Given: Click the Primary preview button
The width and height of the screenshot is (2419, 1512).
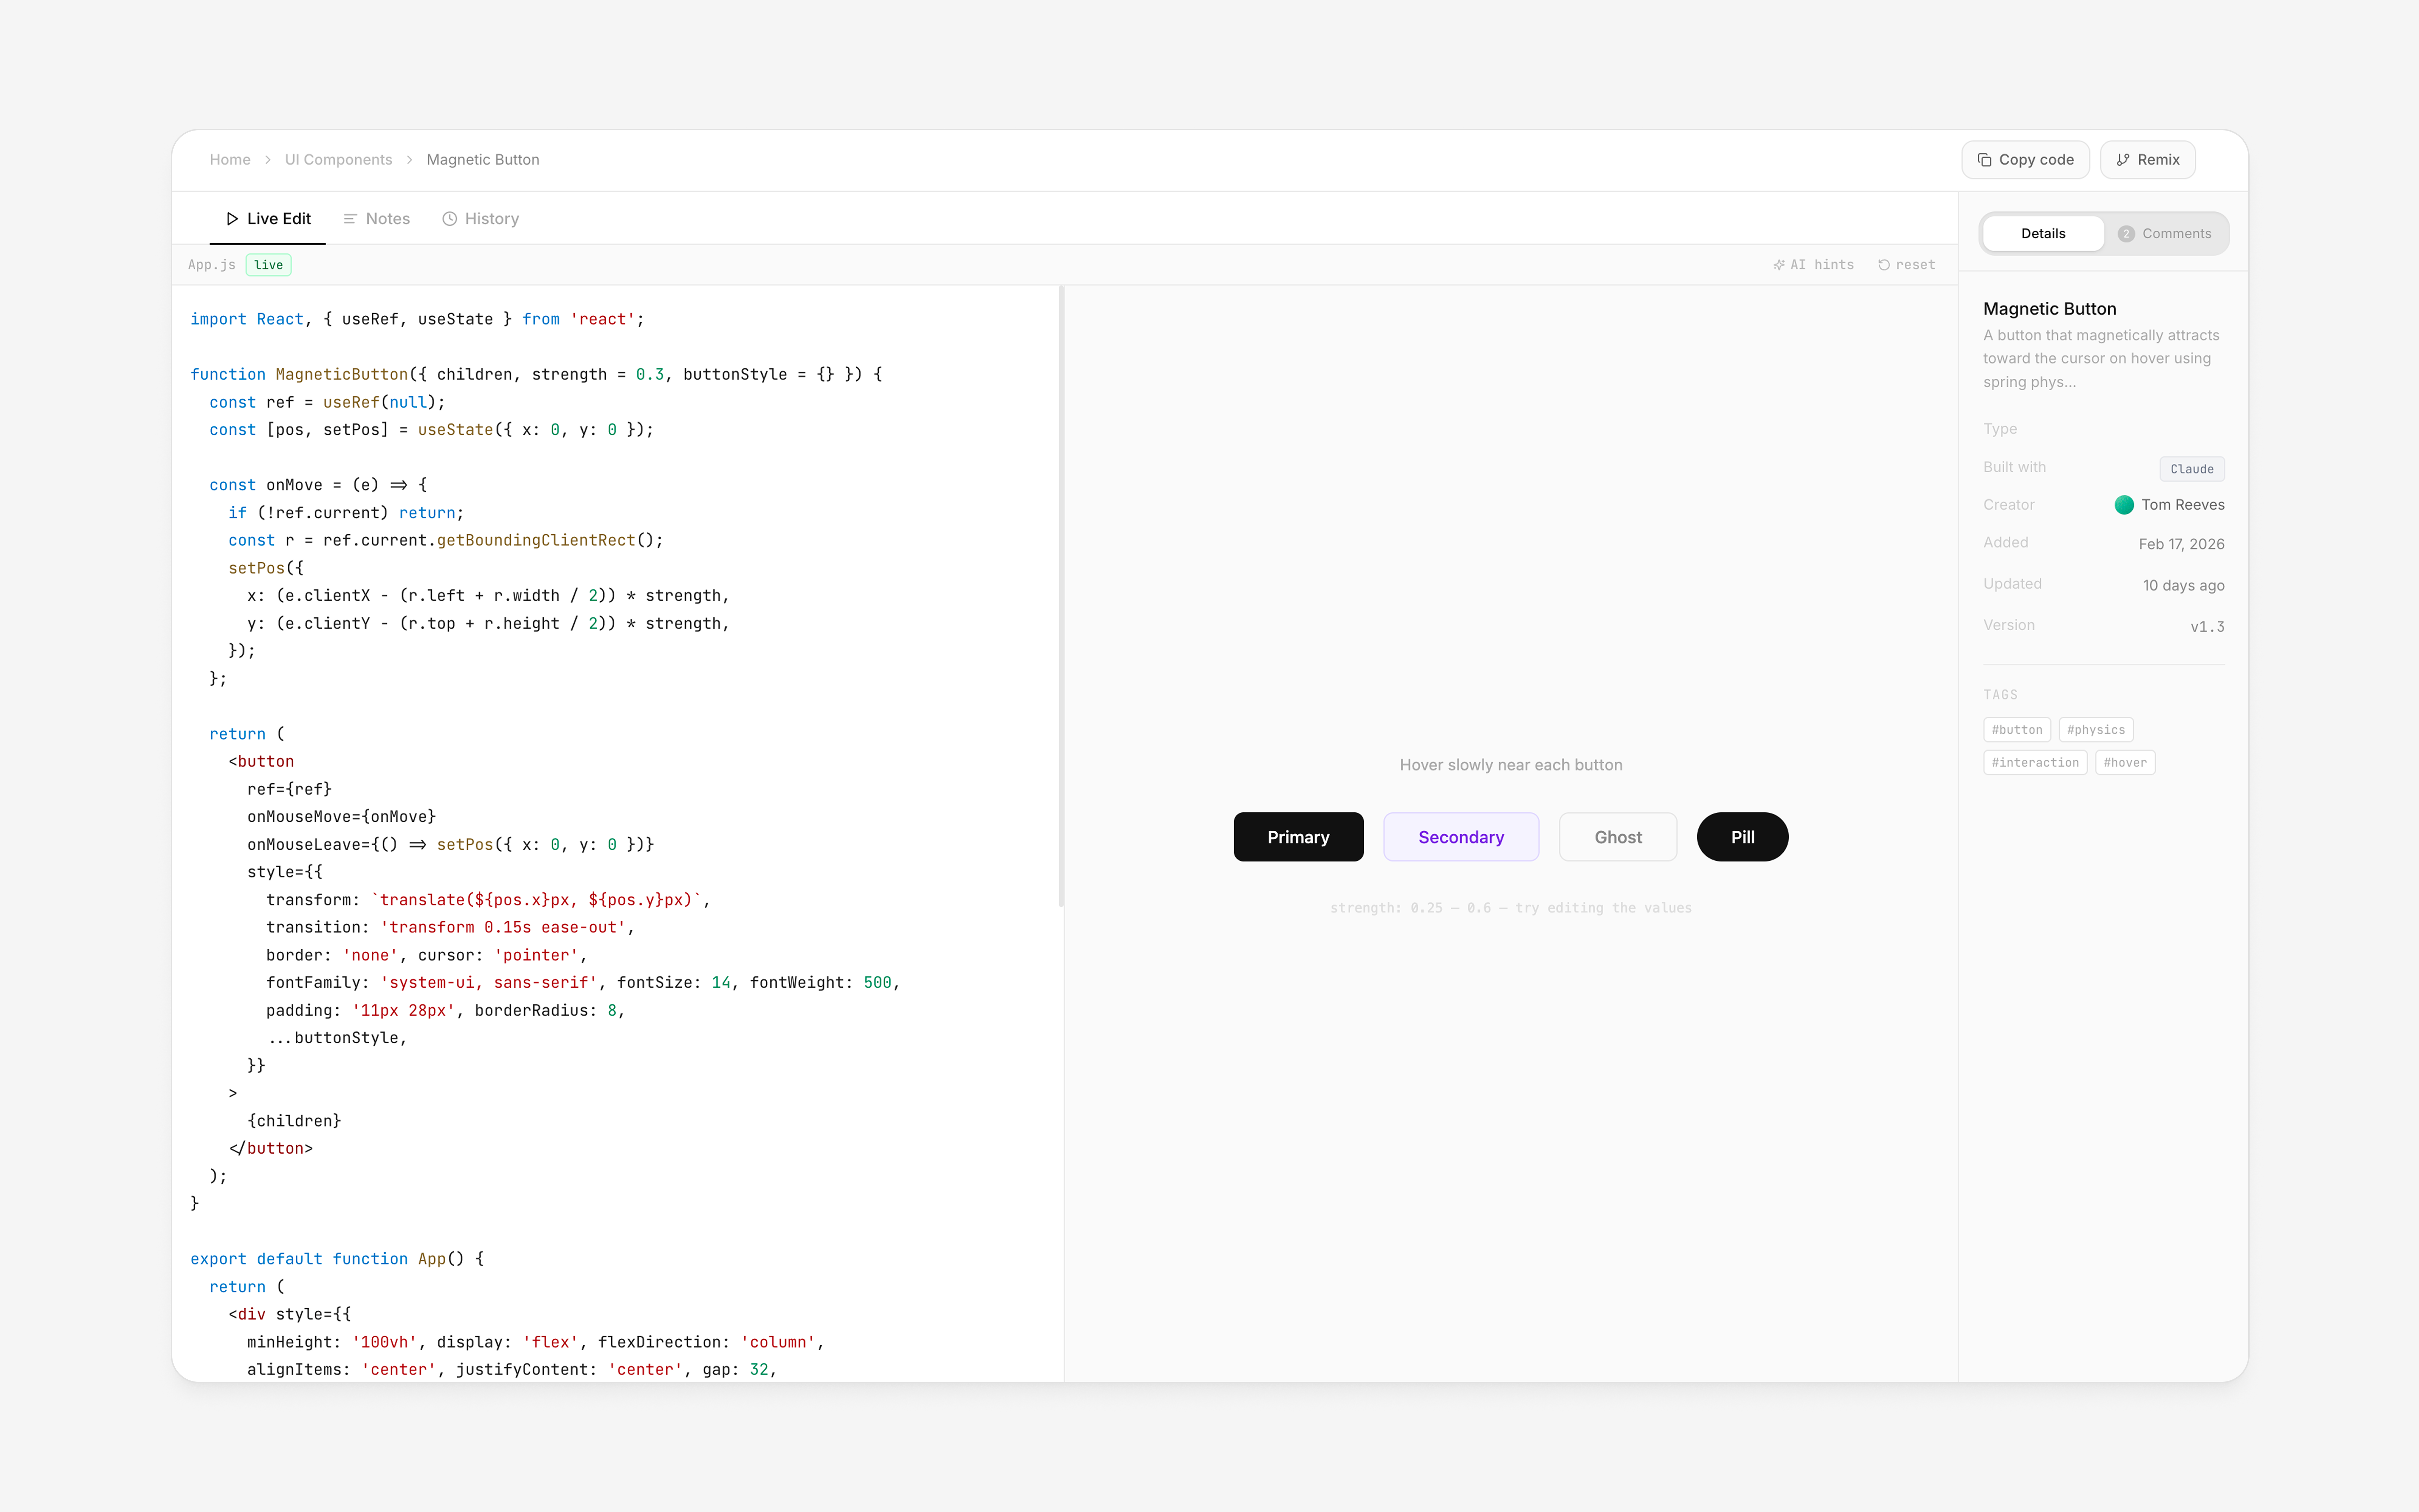Looking at the screenshot, I should point(1298,837).
